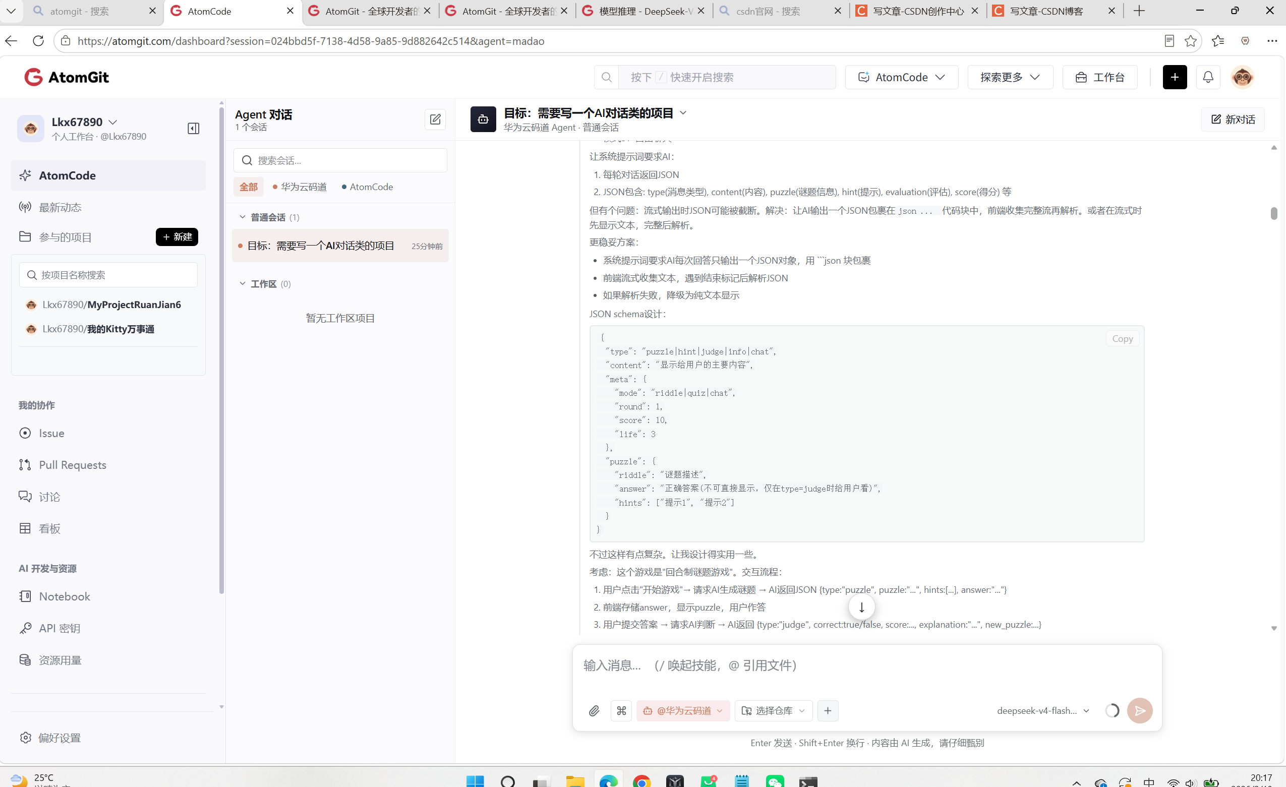This screenshot has width=1286, height=787.
Task: Click the plus icon next to repository selector
Action: (828, 711)
